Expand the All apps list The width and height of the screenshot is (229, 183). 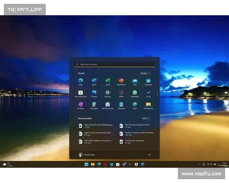145,73
